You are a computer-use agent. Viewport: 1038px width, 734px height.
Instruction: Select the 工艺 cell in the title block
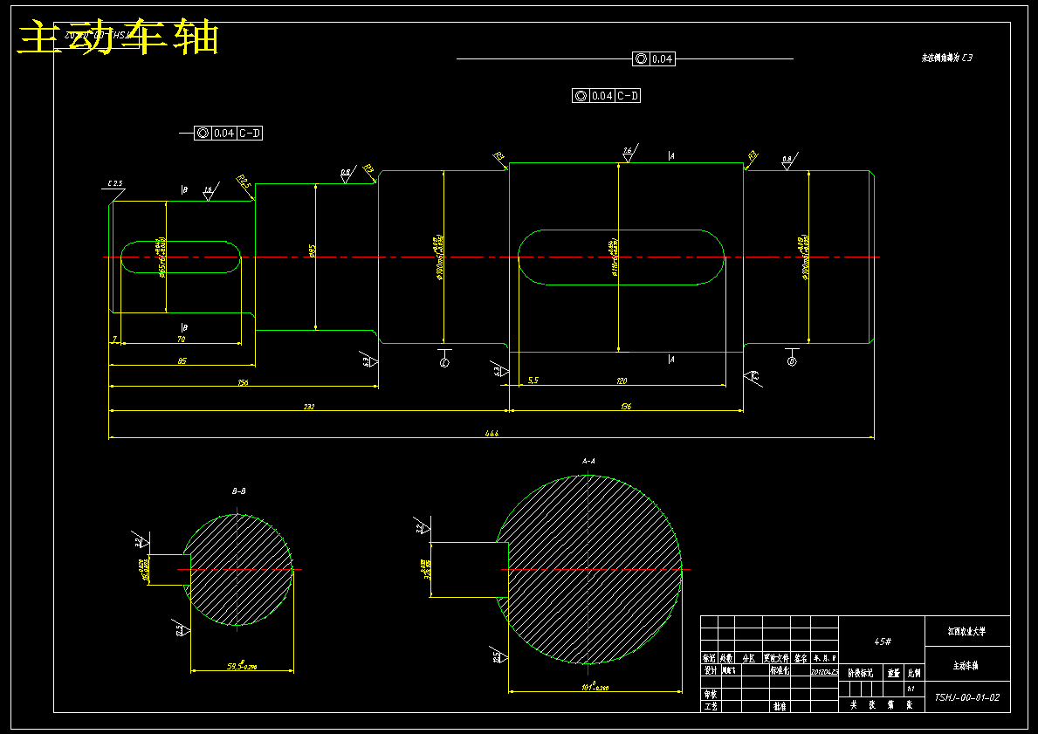[x=711, y=706]
